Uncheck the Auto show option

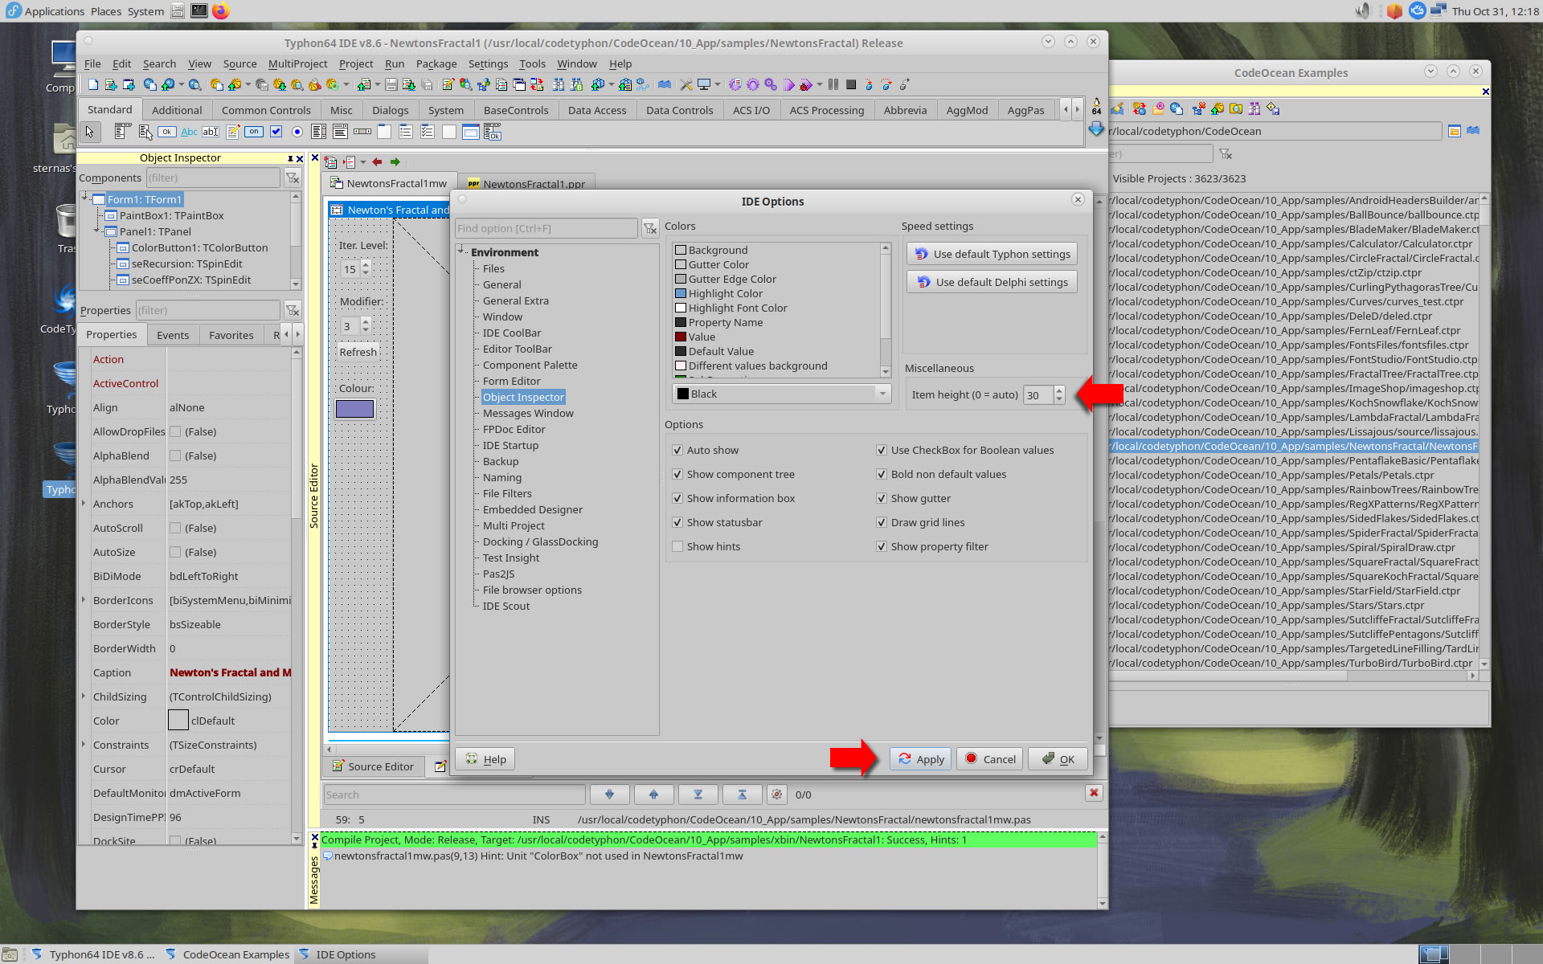677,451
